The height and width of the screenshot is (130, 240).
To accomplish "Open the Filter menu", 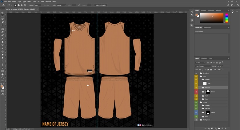I will pos(34,2).
